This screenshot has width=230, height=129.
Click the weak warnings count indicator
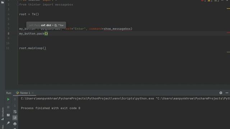(x=217, y=1)
